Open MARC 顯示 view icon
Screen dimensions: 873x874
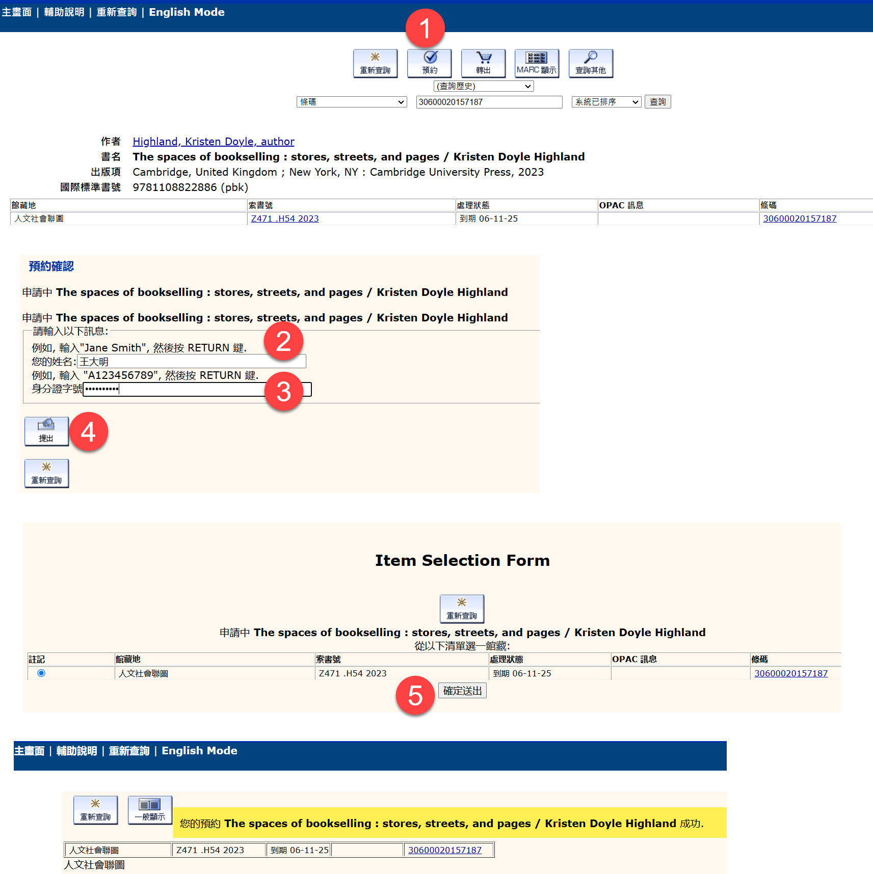(537, 63)
